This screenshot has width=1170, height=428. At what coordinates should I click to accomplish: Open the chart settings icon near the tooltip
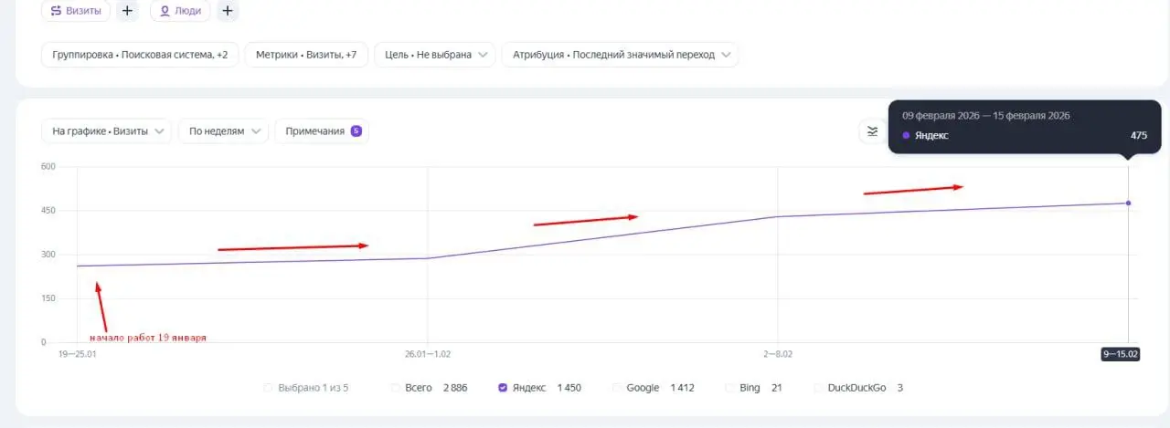point(872,131)
